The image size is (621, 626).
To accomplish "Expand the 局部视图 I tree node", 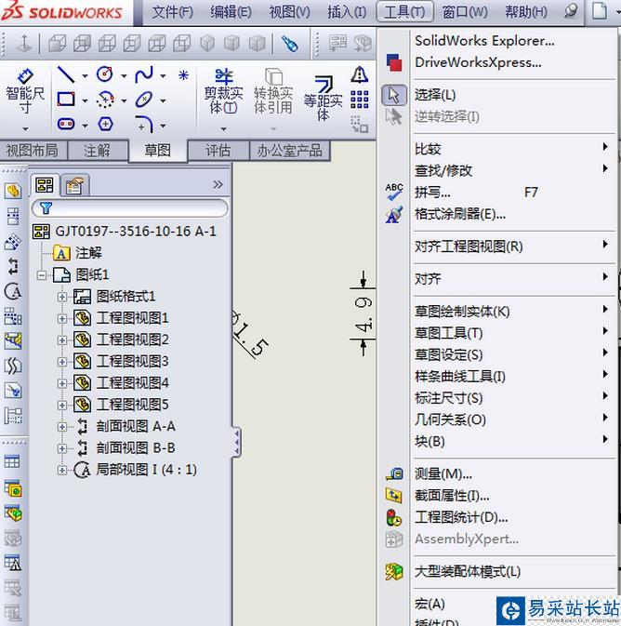I will [62, 470].
